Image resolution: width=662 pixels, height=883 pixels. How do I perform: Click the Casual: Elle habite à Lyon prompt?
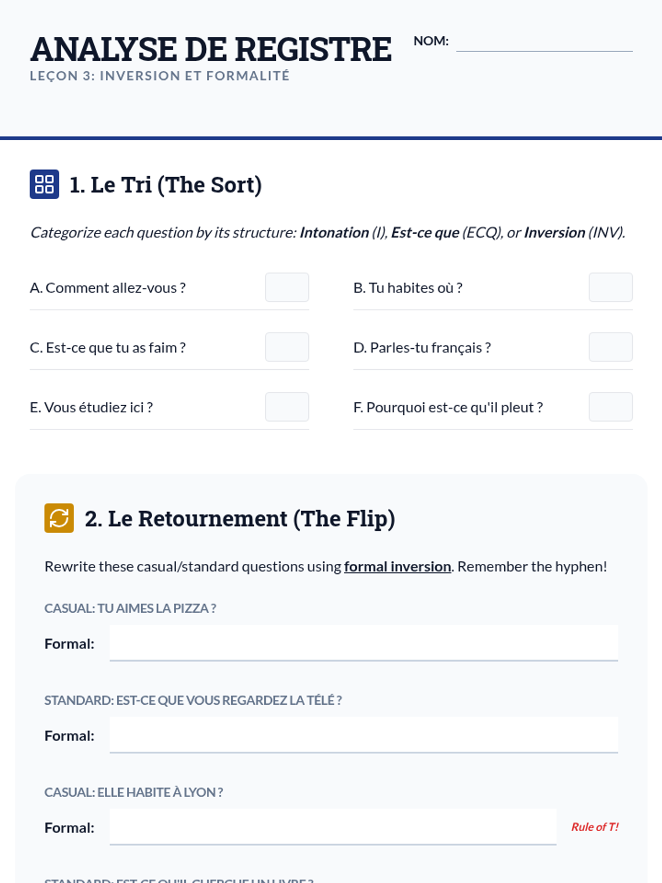point(134,792)
